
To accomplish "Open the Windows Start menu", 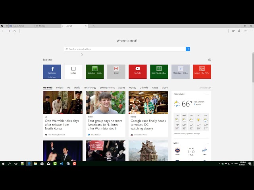I will pyautogui.click(x=3, y=163).
